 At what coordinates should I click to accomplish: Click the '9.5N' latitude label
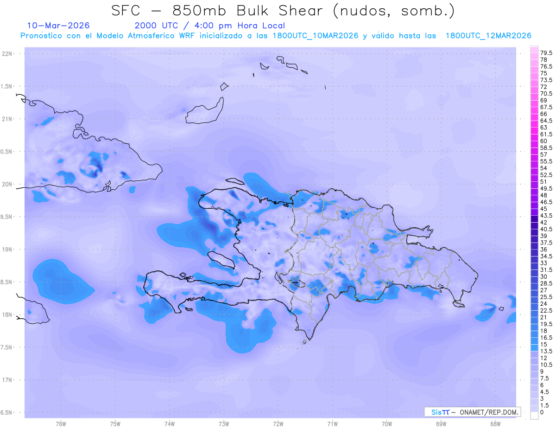coord(6,217)
